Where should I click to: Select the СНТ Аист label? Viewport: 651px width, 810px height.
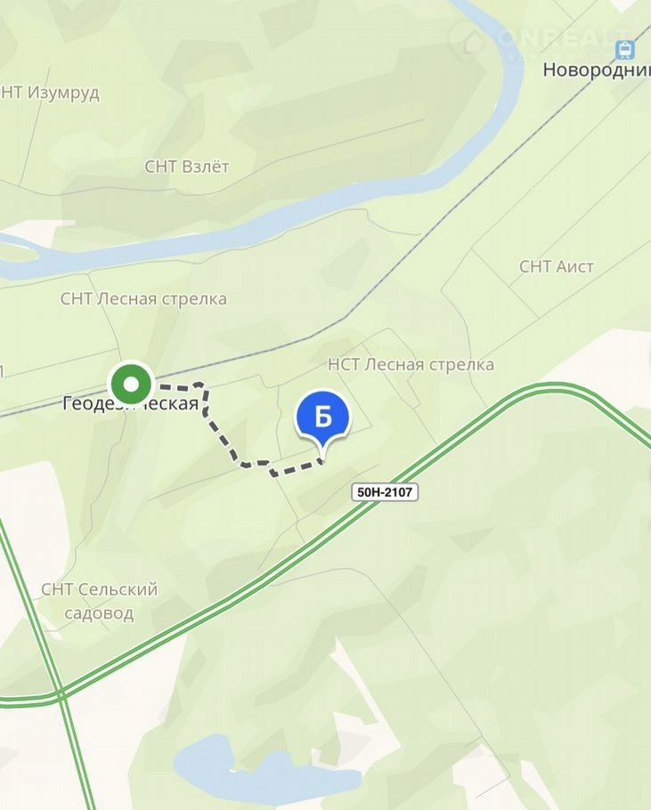556,266
